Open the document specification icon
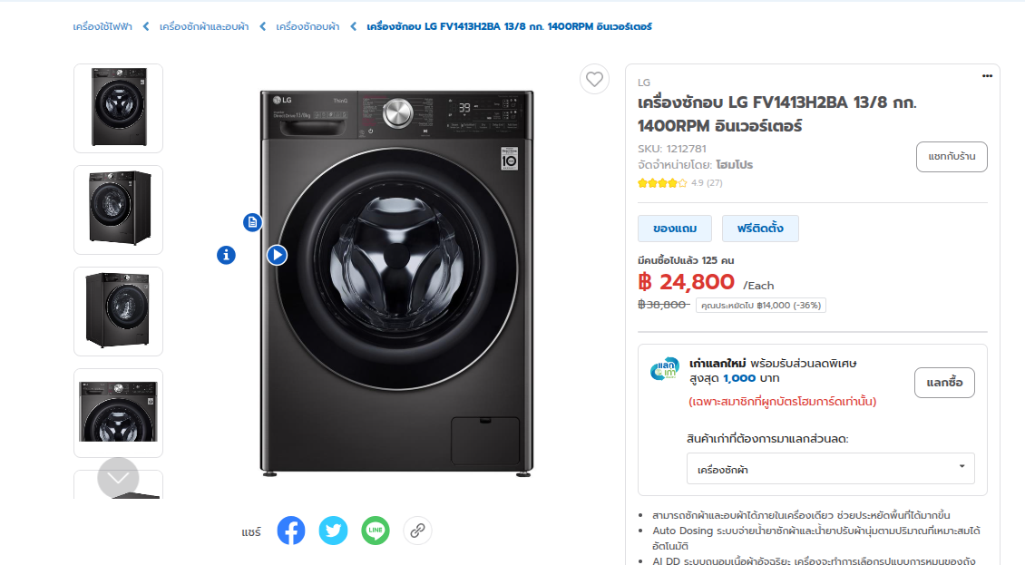The height and width of the screenshot is (565, 1025). point(253,222)
